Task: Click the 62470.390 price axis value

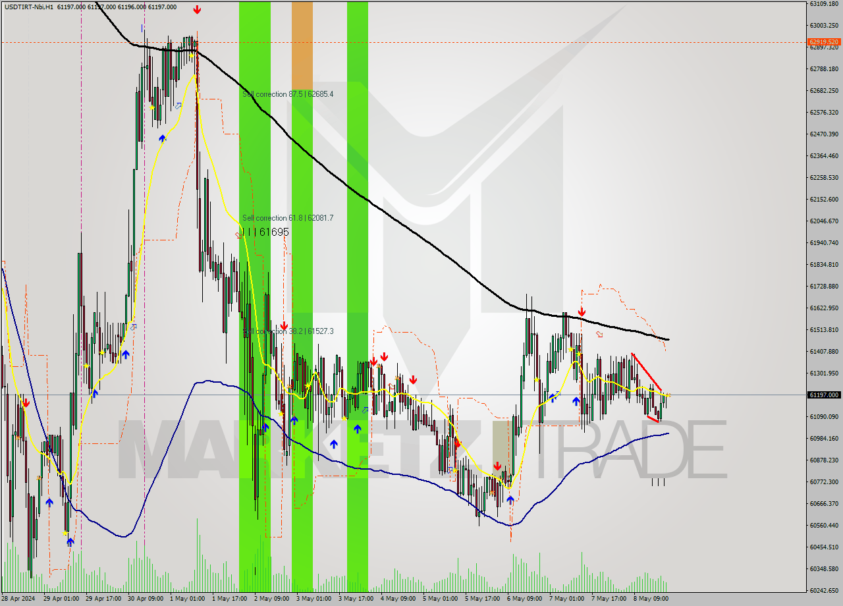Action: tap(824, 134)
